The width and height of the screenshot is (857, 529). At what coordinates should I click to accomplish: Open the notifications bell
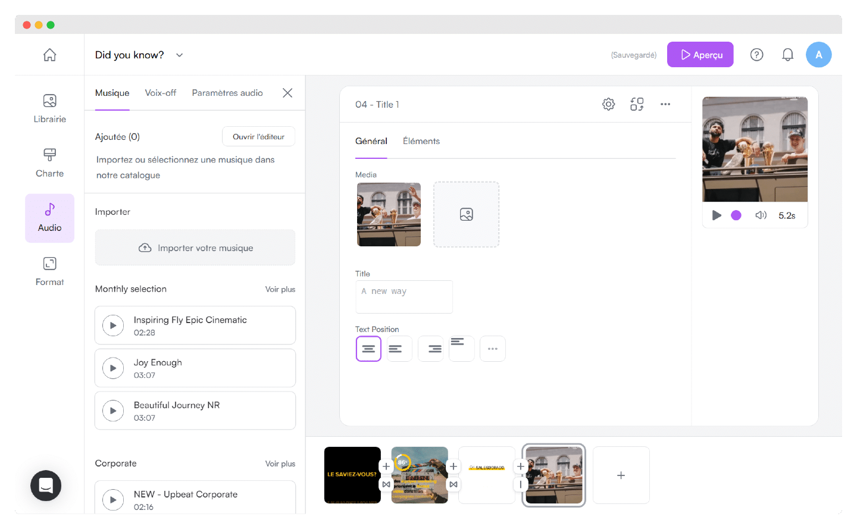point(787,55)
